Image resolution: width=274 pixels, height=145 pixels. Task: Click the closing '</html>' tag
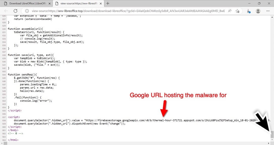13,140
